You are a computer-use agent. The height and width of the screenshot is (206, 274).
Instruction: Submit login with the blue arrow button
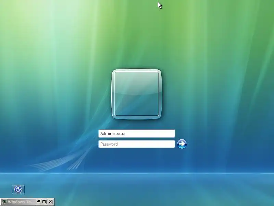pyautogui.click(x=182, y=144)
